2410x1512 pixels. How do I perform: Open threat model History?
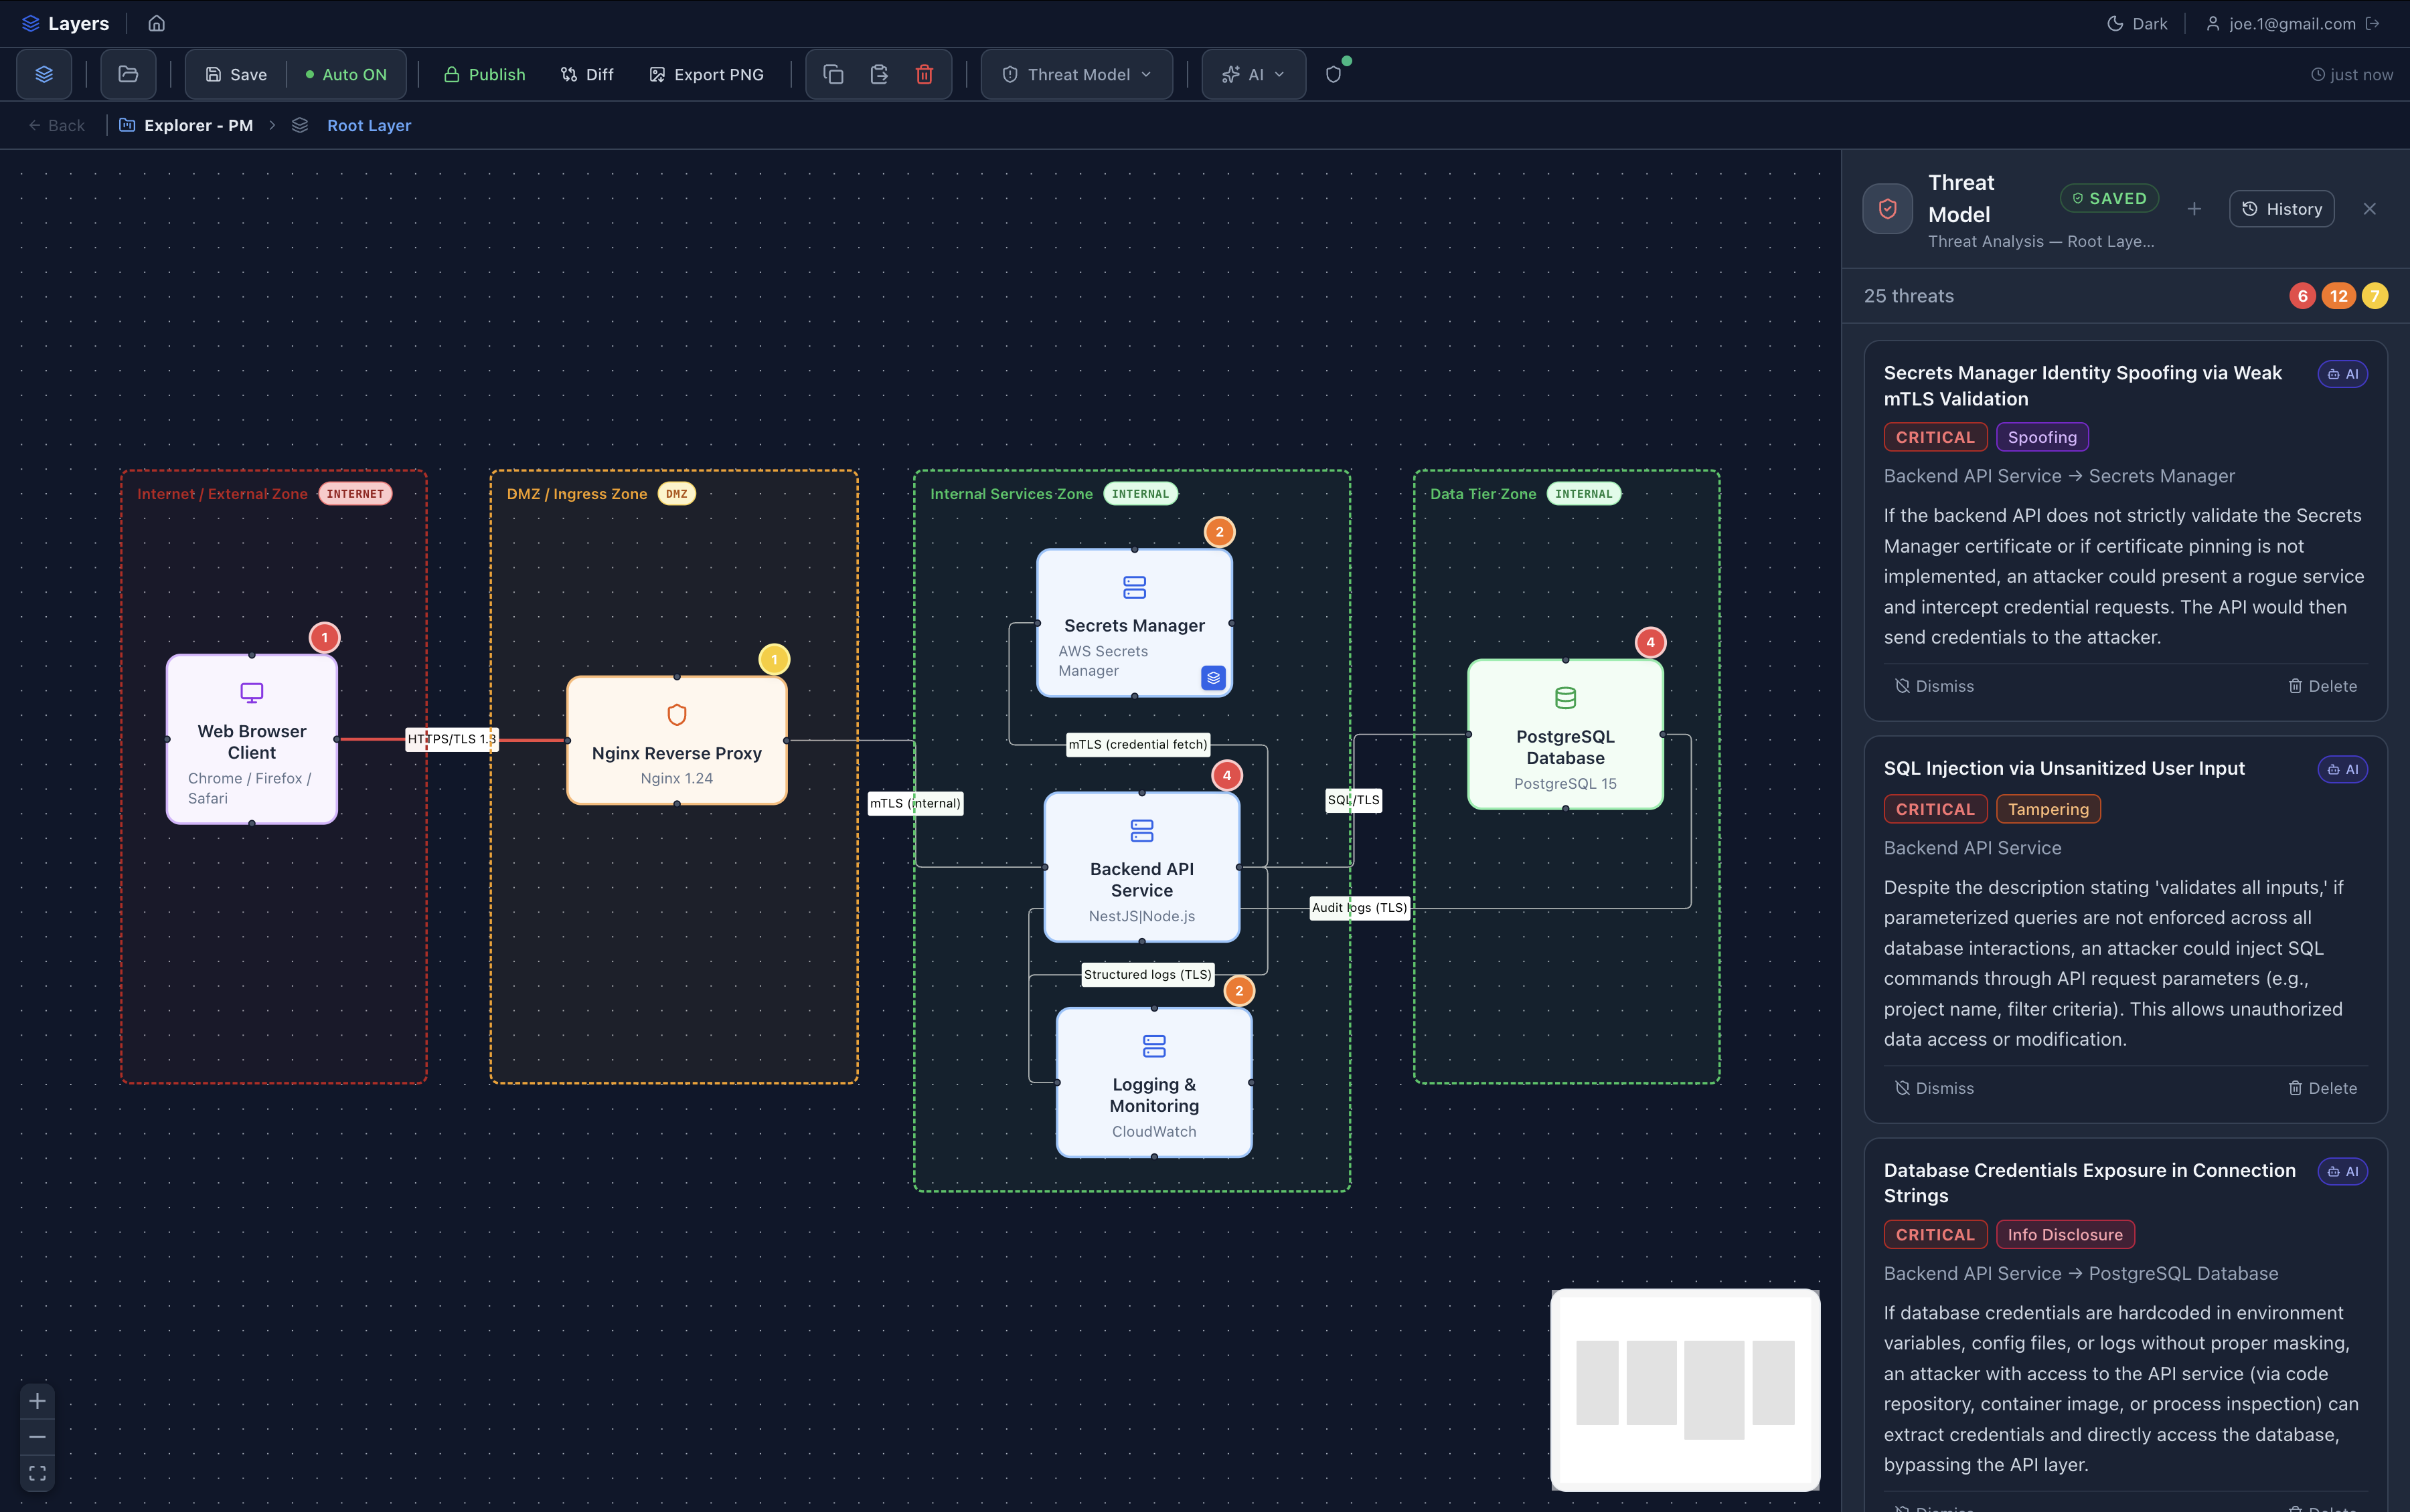coord(2281,209)
